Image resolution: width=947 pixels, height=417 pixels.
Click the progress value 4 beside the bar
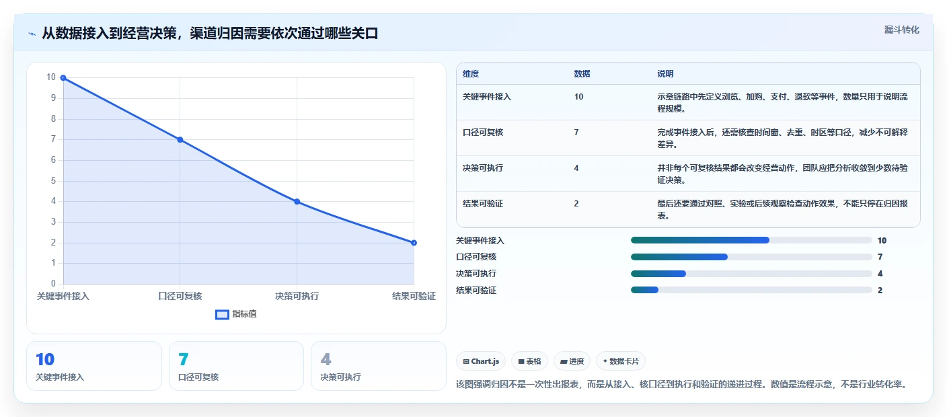pyautogui.click(x=880, y=274)
